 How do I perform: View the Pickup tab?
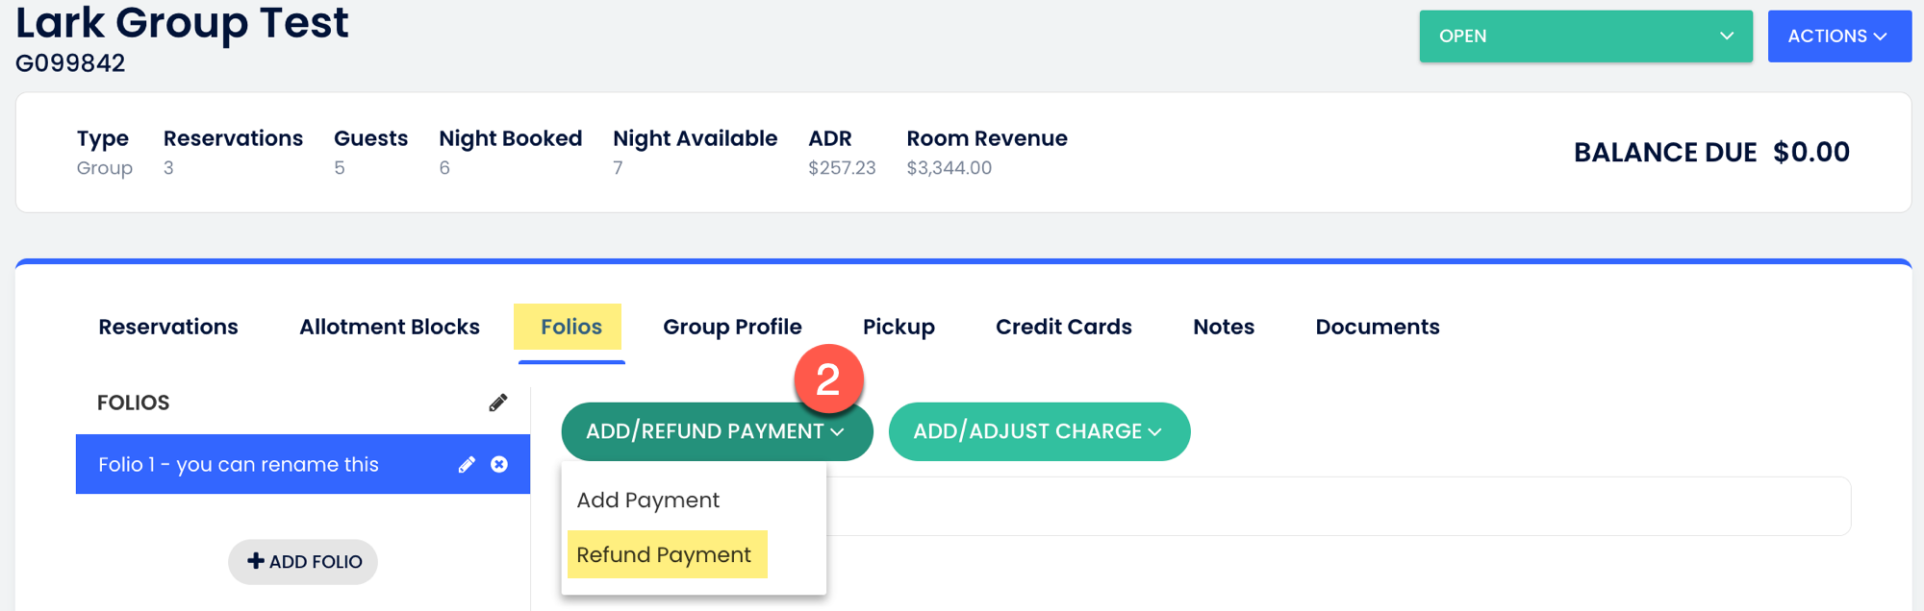[x=899, y=327]
